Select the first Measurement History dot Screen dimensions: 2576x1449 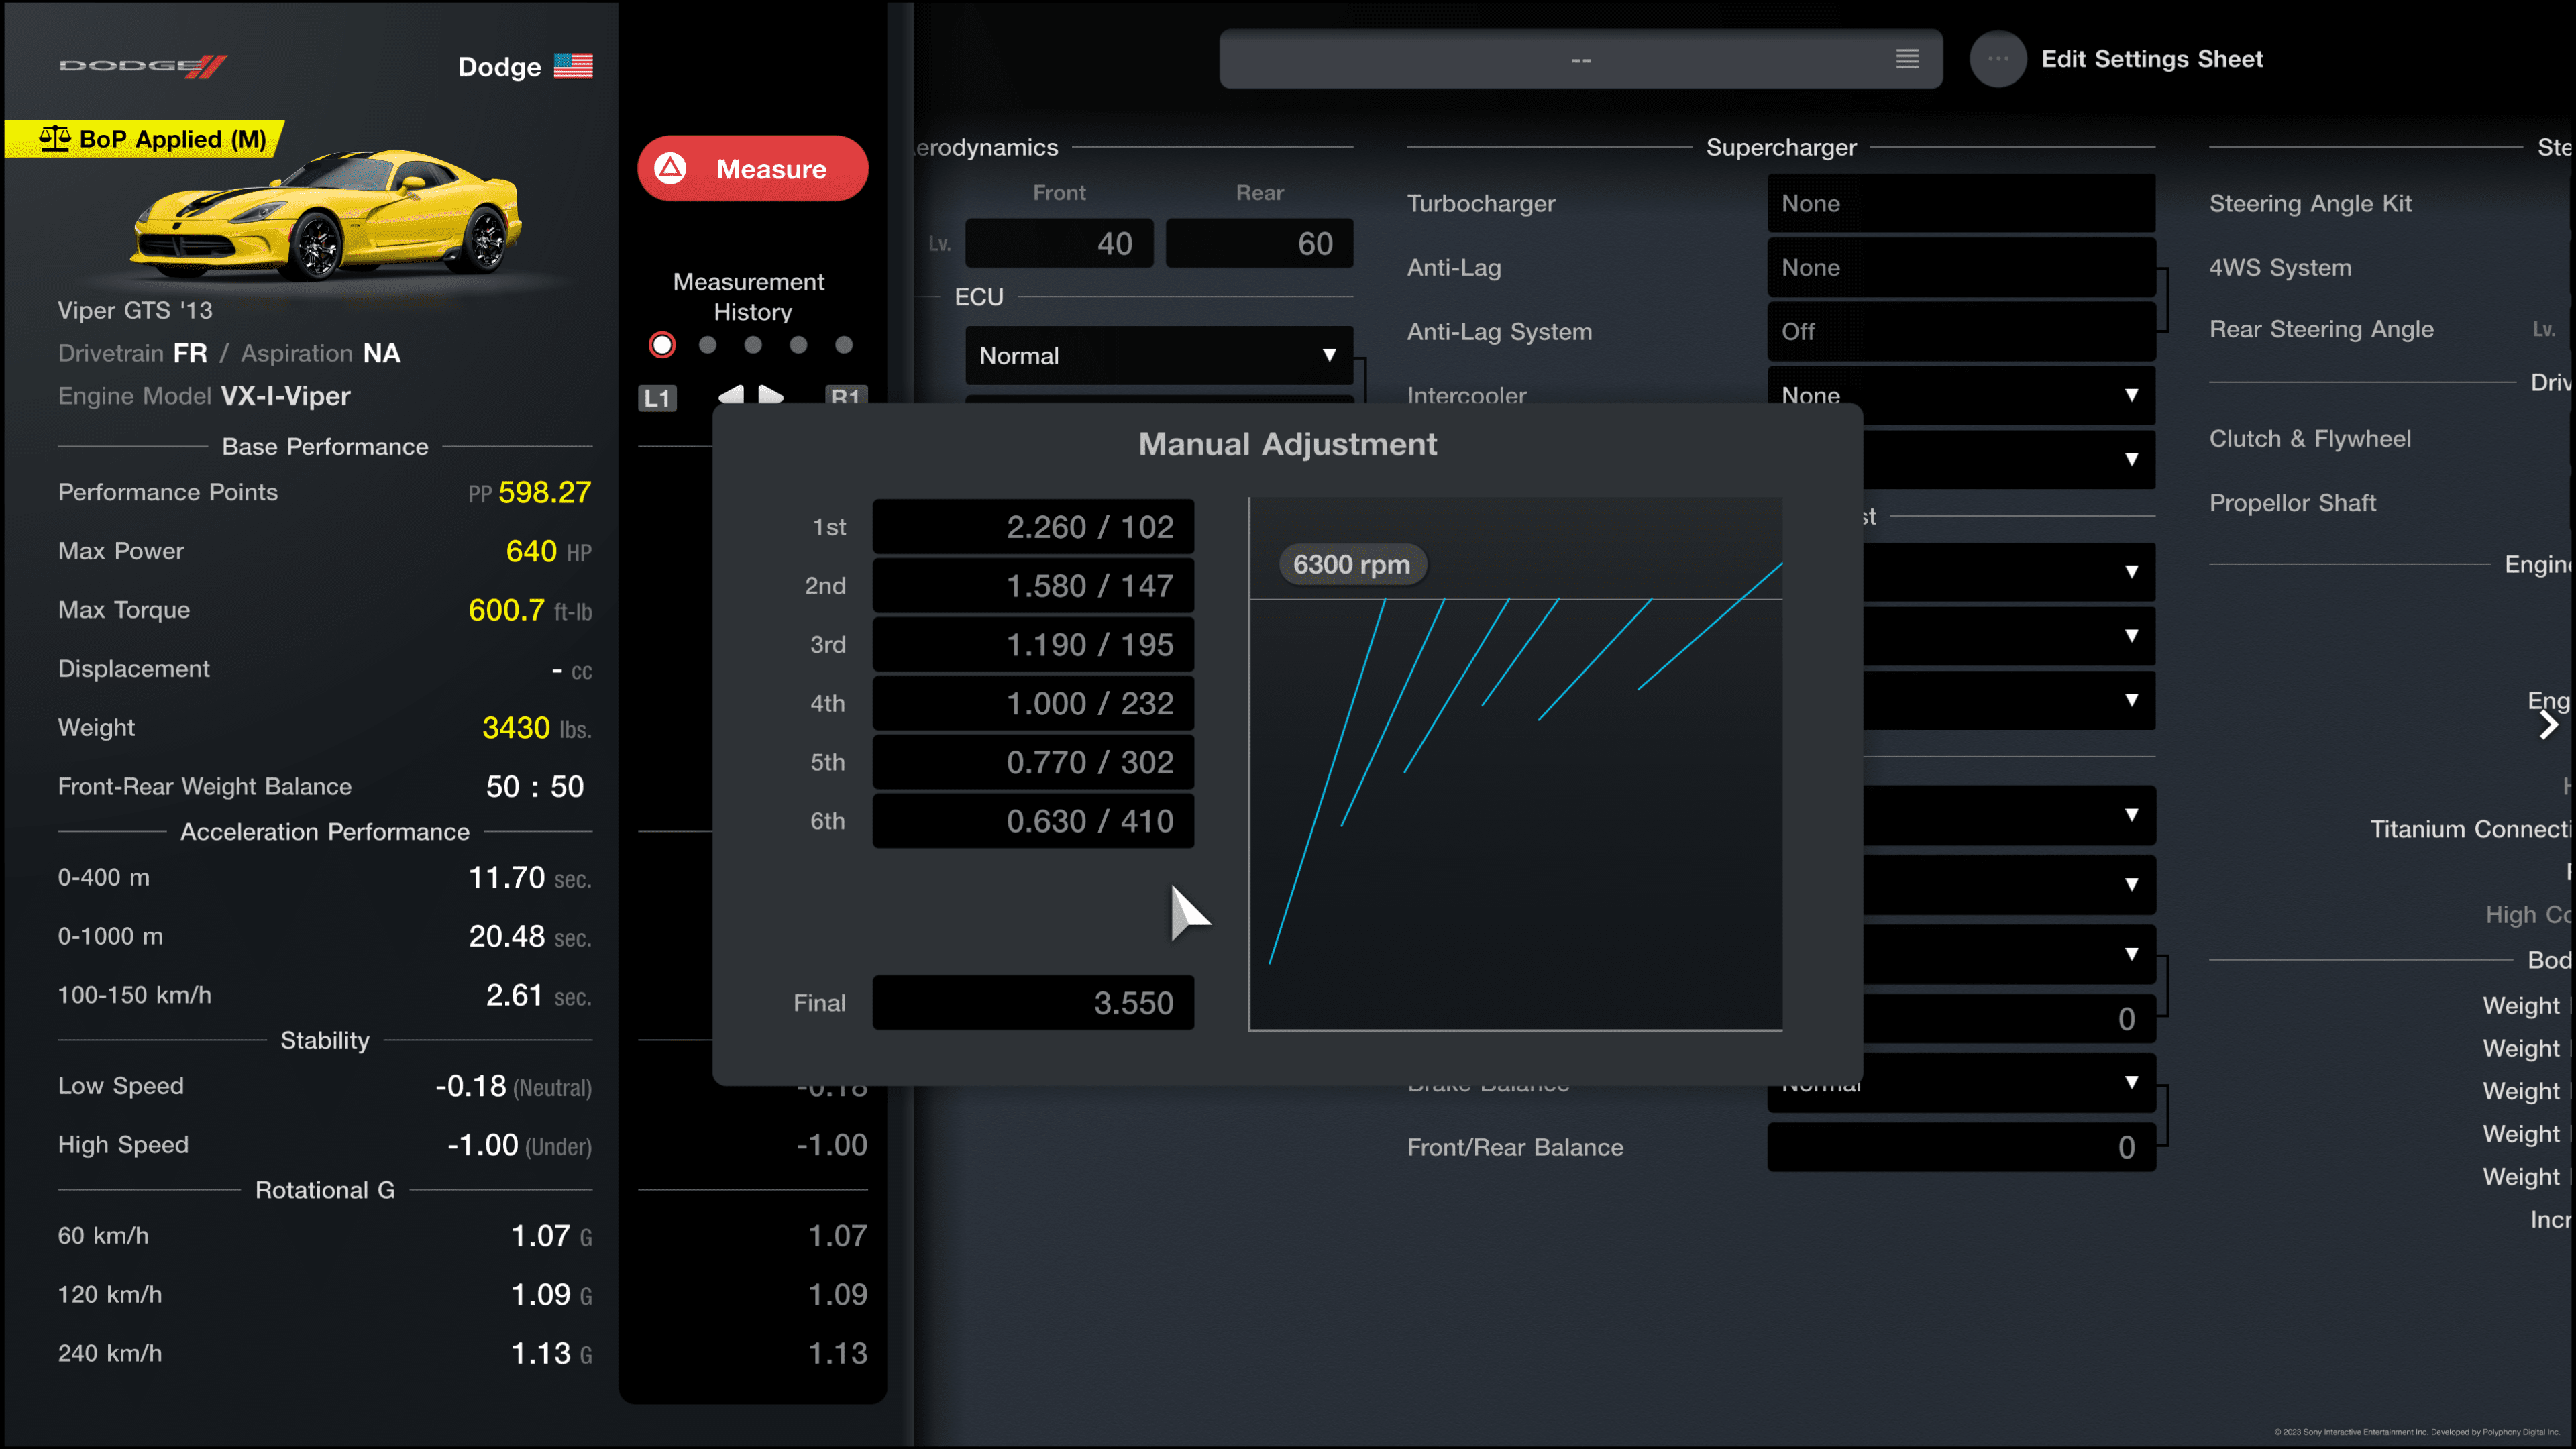click(662, 345)
